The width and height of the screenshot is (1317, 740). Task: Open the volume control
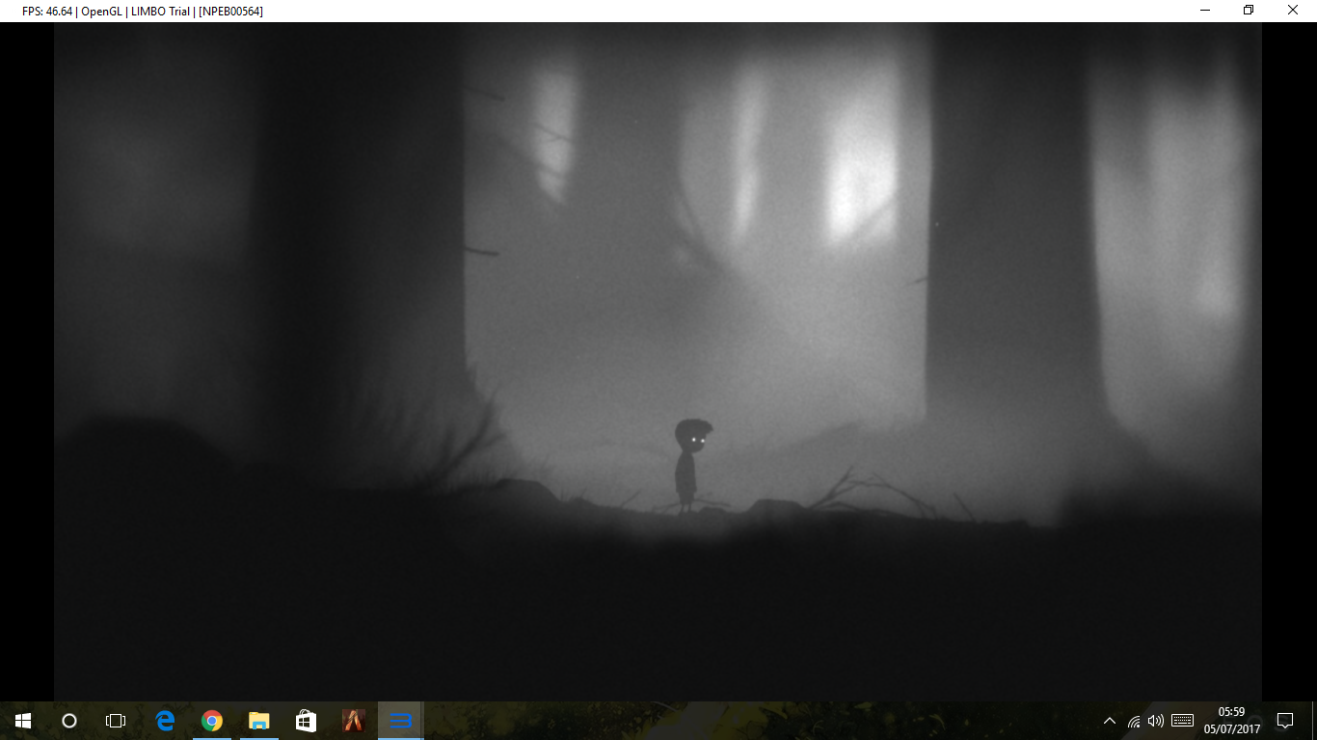coord(1156,721)
